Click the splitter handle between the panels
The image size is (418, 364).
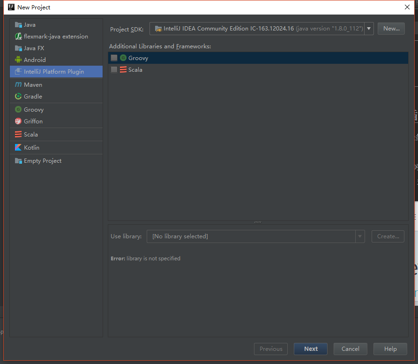pos(258,222)
